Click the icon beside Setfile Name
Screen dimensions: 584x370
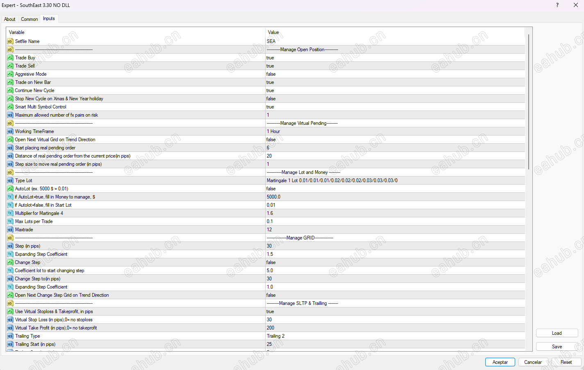click(10, 41)
